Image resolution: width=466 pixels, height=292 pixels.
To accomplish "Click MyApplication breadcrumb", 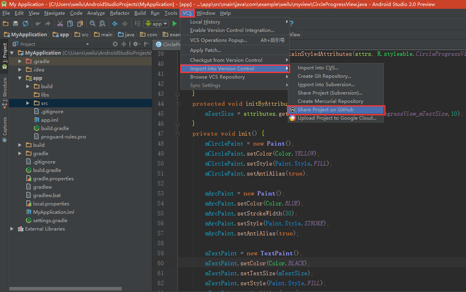I will [x=26, y=34].
